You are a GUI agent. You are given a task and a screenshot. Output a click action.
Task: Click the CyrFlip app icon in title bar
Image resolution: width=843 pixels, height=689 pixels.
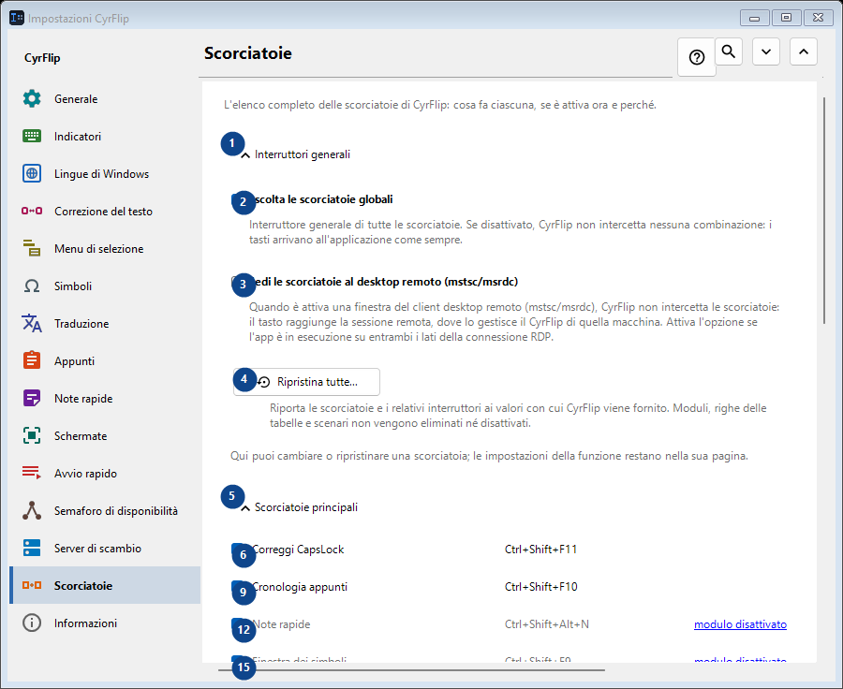[17, 18]
